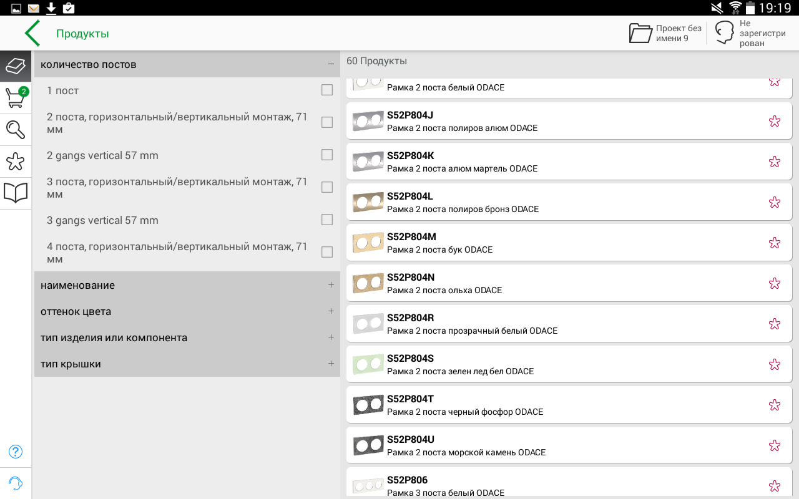Favorite product S52P804J with star
The width and height of the screenshot is (799, 499).
(775, 121)
